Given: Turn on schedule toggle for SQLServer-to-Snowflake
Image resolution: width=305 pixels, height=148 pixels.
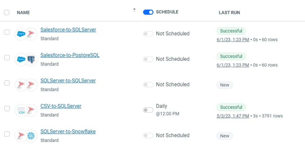Looking at the screenshot, I should (x=148, y=136).
